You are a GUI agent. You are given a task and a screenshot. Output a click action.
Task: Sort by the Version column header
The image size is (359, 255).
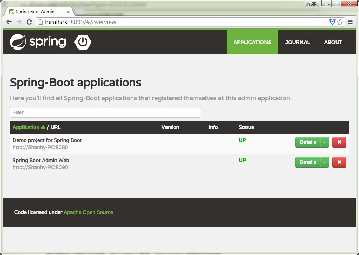pos(170,127)
